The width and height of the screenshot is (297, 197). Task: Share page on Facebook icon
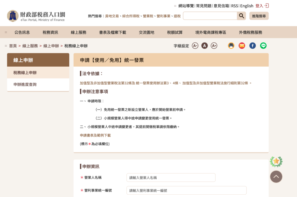pos(253,46)
